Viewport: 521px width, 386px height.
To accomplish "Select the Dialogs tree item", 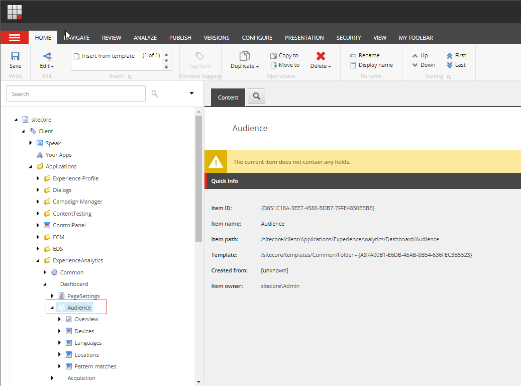I will coord(62,190).
